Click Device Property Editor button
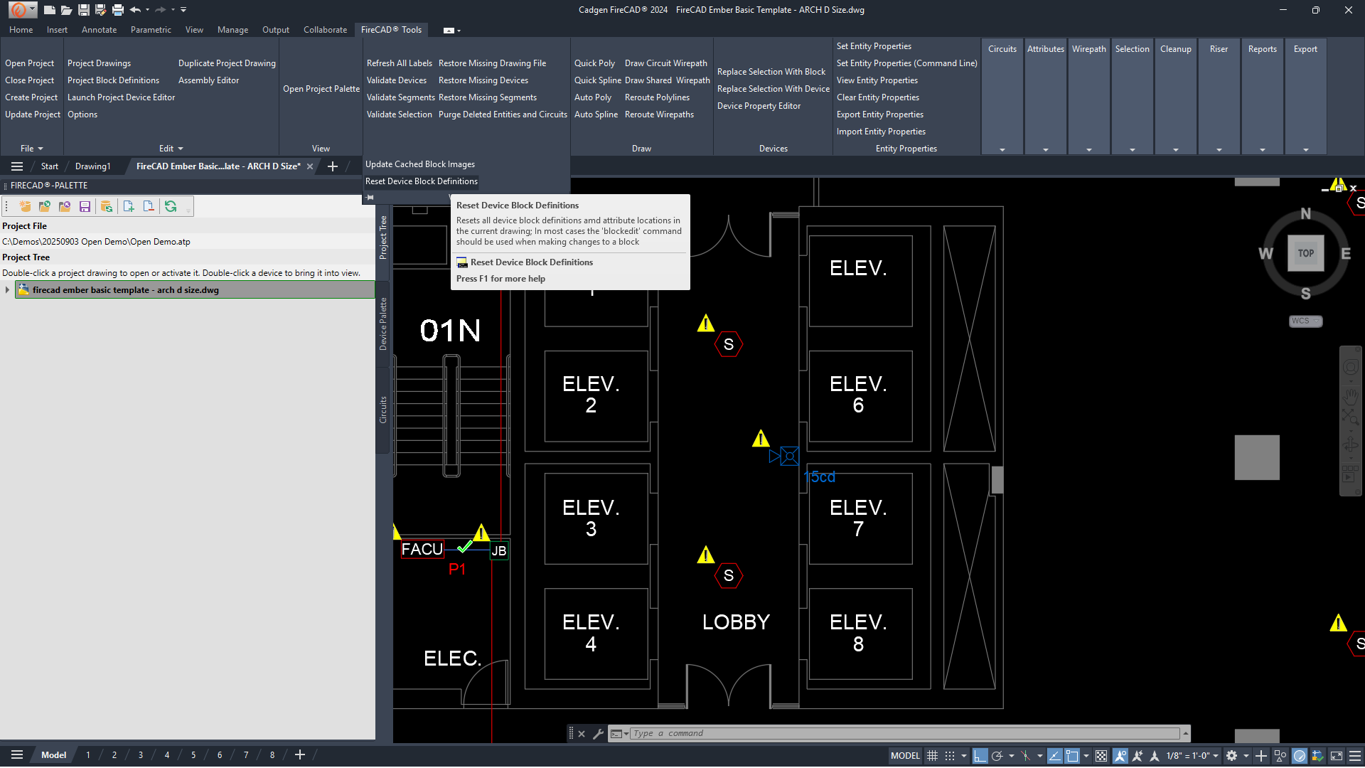1365x768 pixels. (x=759, y=106)
